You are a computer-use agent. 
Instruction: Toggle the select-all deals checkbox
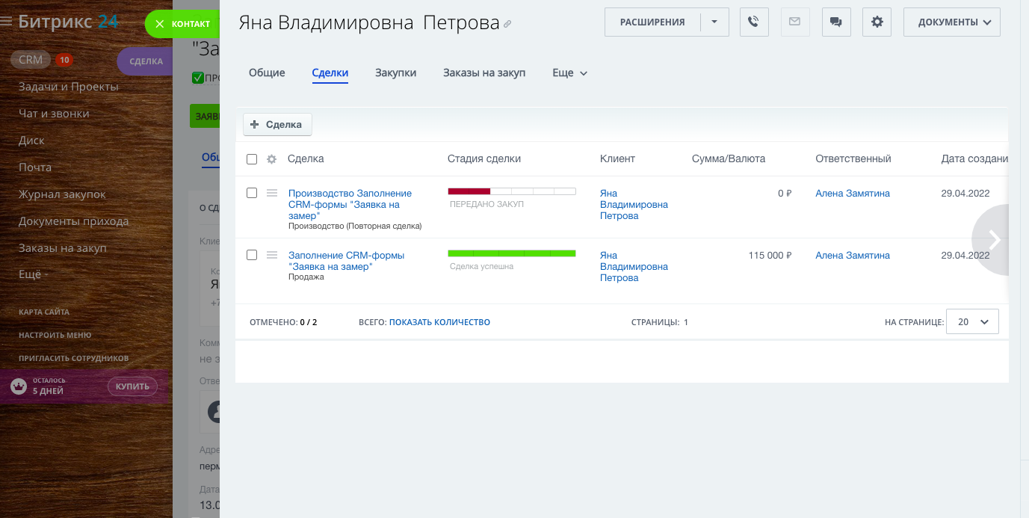click(252, 159)
